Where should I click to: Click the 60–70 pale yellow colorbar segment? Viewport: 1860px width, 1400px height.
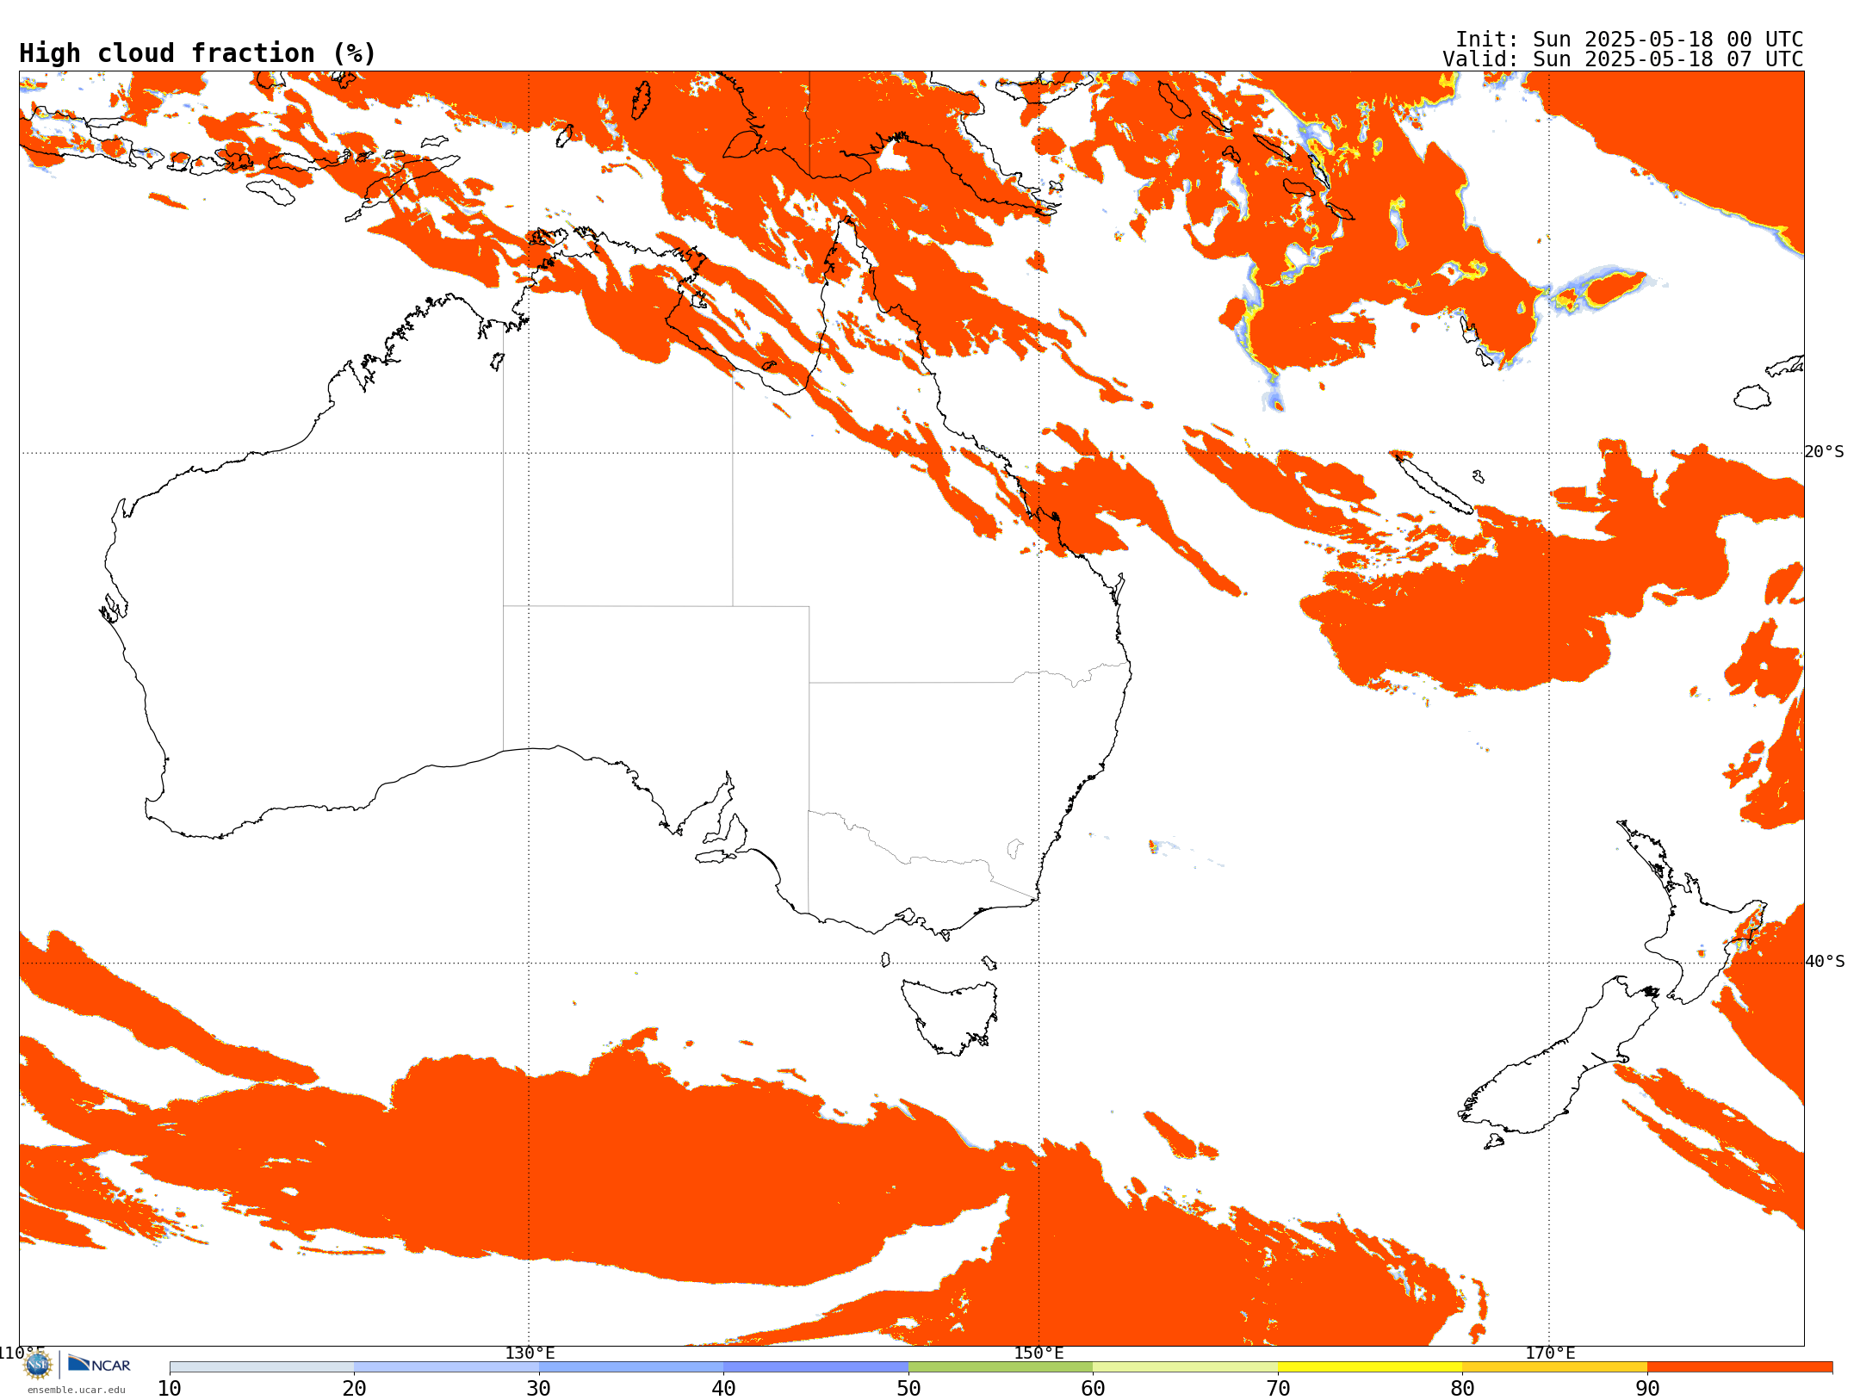coord(1185,1367)
